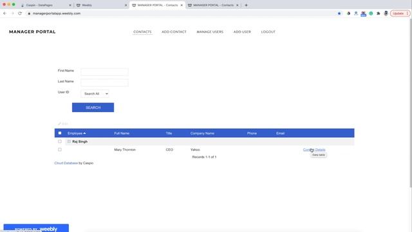This screenshot has width=412, height=232.
Task: Click the Raj Singh group name
Action: point(80,142)
